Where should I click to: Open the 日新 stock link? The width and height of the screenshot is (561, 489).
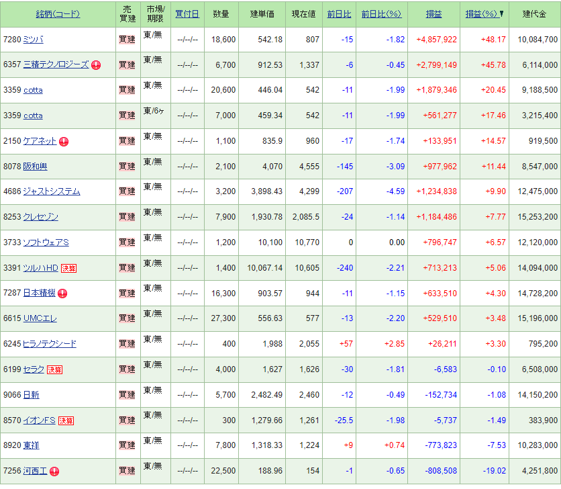(31, 395)
